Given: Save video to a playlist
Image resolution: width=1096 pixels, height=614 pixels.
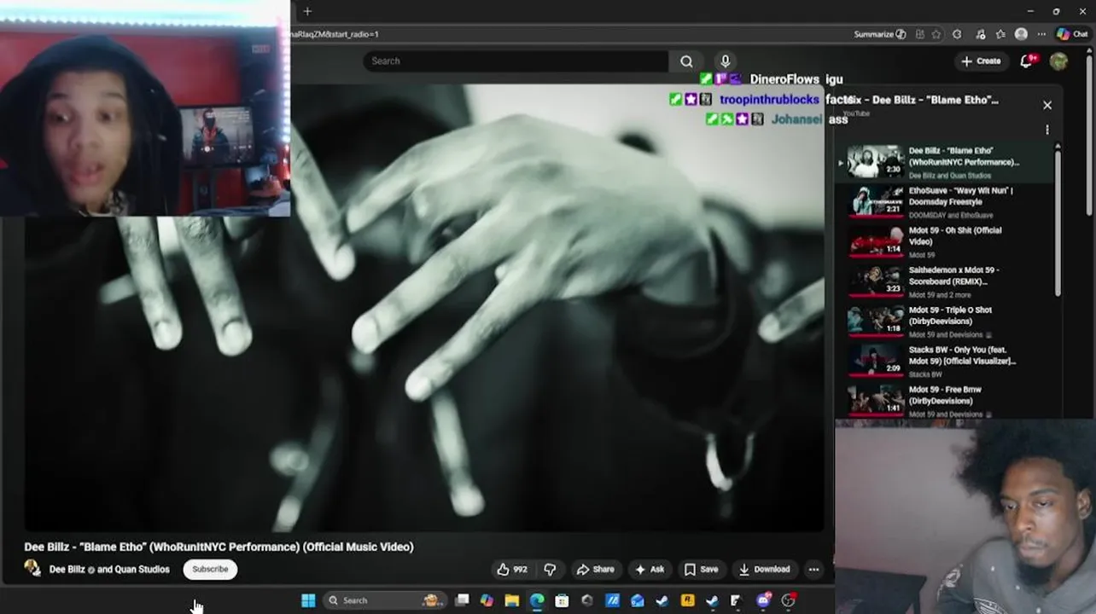Looking at the screenshot, I should [x=701, y=570].
